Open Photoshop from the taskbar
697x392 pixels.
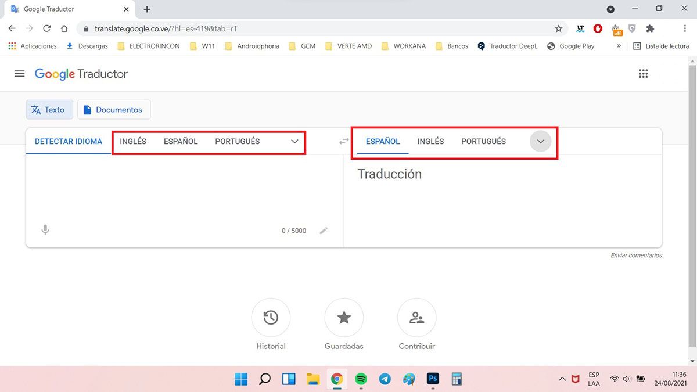pos(433,379)
